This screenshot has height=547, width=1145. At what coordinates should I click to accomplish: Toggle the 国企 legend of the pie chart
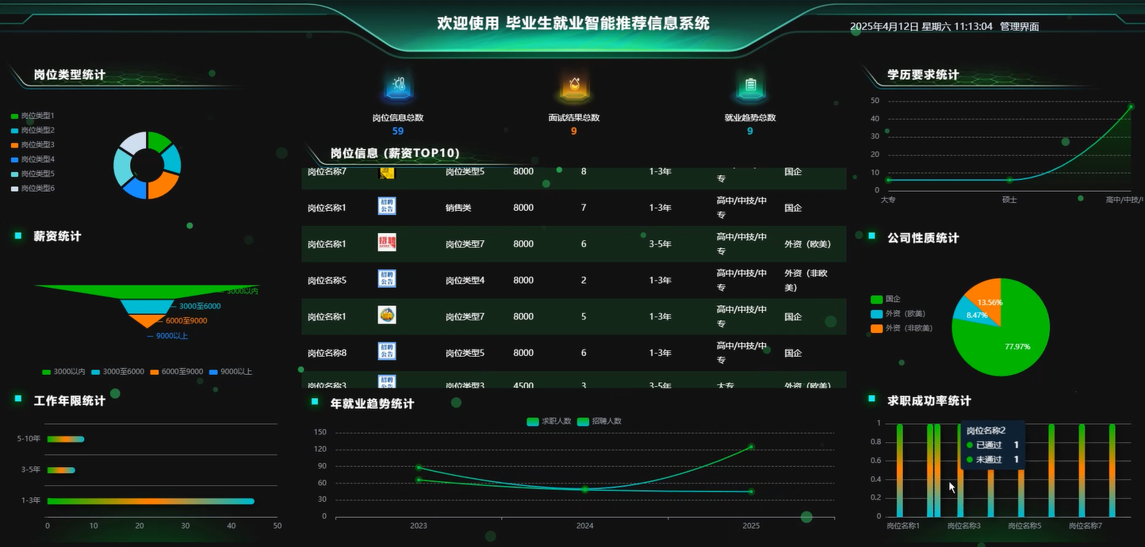(886, 299)
